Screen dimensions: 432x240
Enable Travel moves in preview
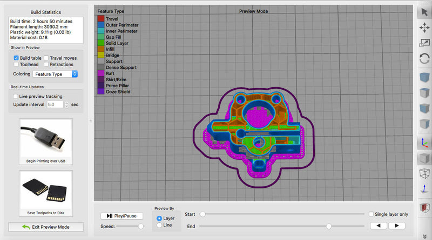pyautogui.click(x=46, y=58)
